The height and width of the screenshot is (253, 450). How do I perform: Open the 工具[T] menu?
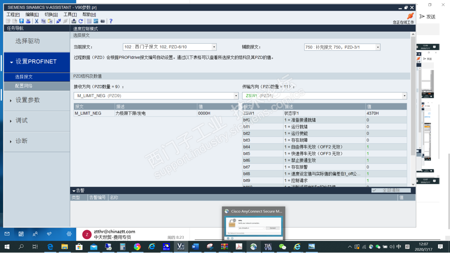(x=70, y=15)
